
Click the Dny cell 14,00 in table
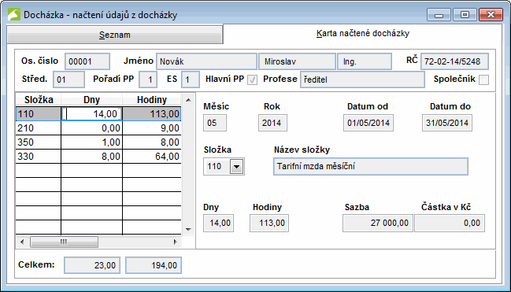click(91, 114)
